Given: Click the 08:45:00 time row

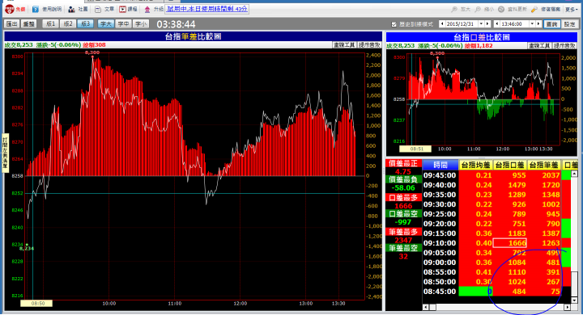Looking at the screenshot, I should click(x=440, y=292).
